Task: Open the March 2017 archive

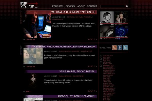Action: tap(108, 64)
